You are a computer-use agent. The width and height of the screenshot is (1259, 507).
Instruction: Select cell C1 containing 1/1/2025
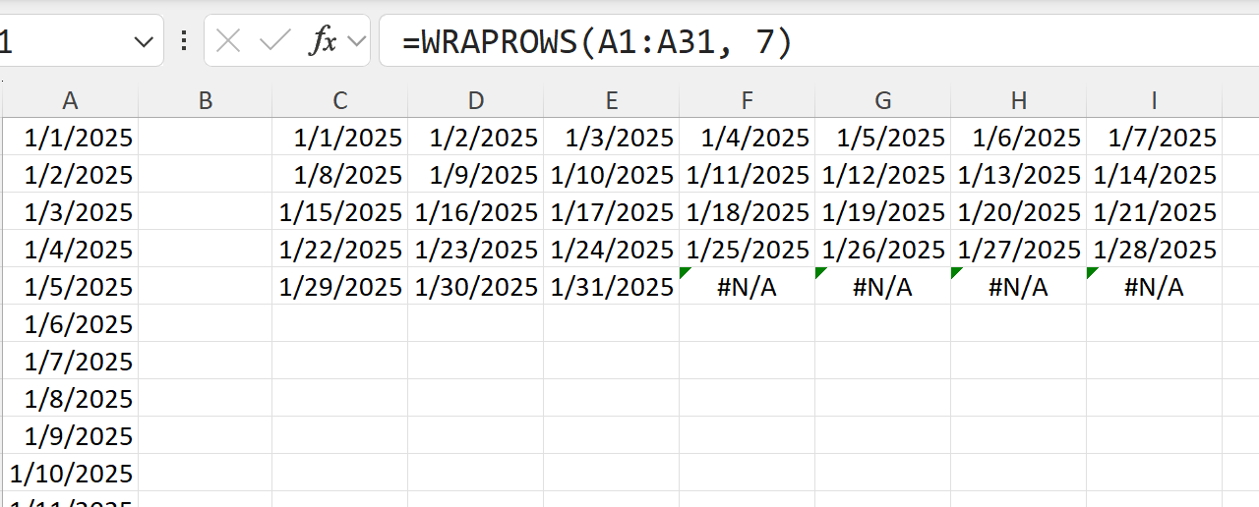pos(340,138)
